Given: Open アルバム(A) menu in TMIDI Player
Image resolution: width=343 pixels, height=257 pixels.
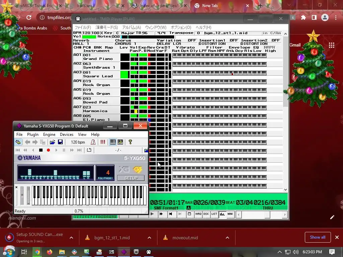Looking at the screenshot, I should pyautogui.click(x=131, y=27).
